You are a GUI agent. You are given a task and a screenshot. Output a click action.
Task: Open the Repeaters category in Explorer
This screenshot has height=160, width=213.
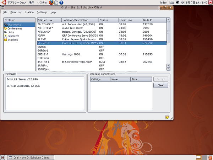13,36
